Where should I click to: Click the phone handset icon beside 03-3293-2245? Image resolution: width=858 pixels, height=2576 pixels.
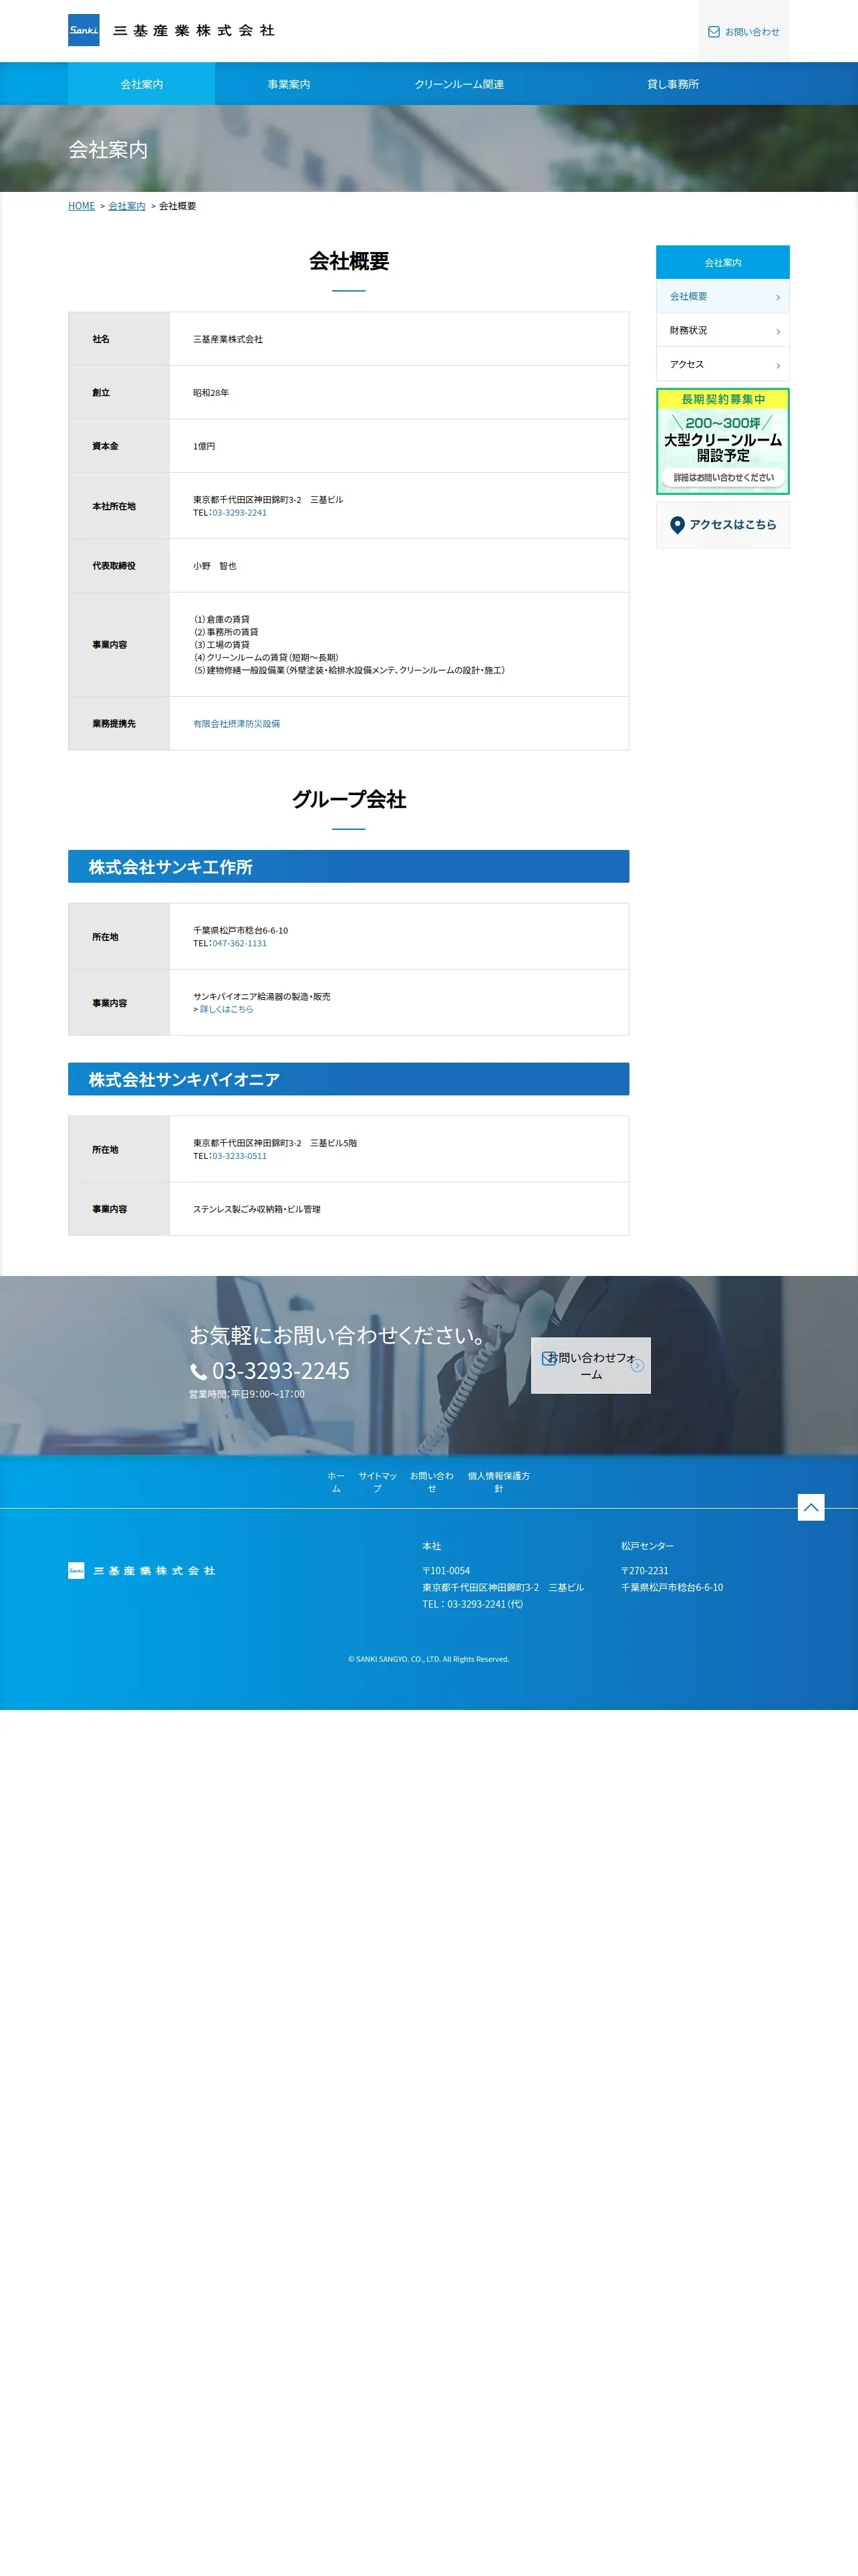(198, 1372)
